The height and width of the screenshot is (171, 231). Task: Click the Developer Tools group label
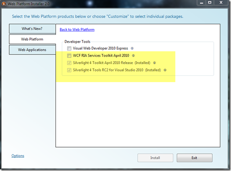click(x=77, y=42)
